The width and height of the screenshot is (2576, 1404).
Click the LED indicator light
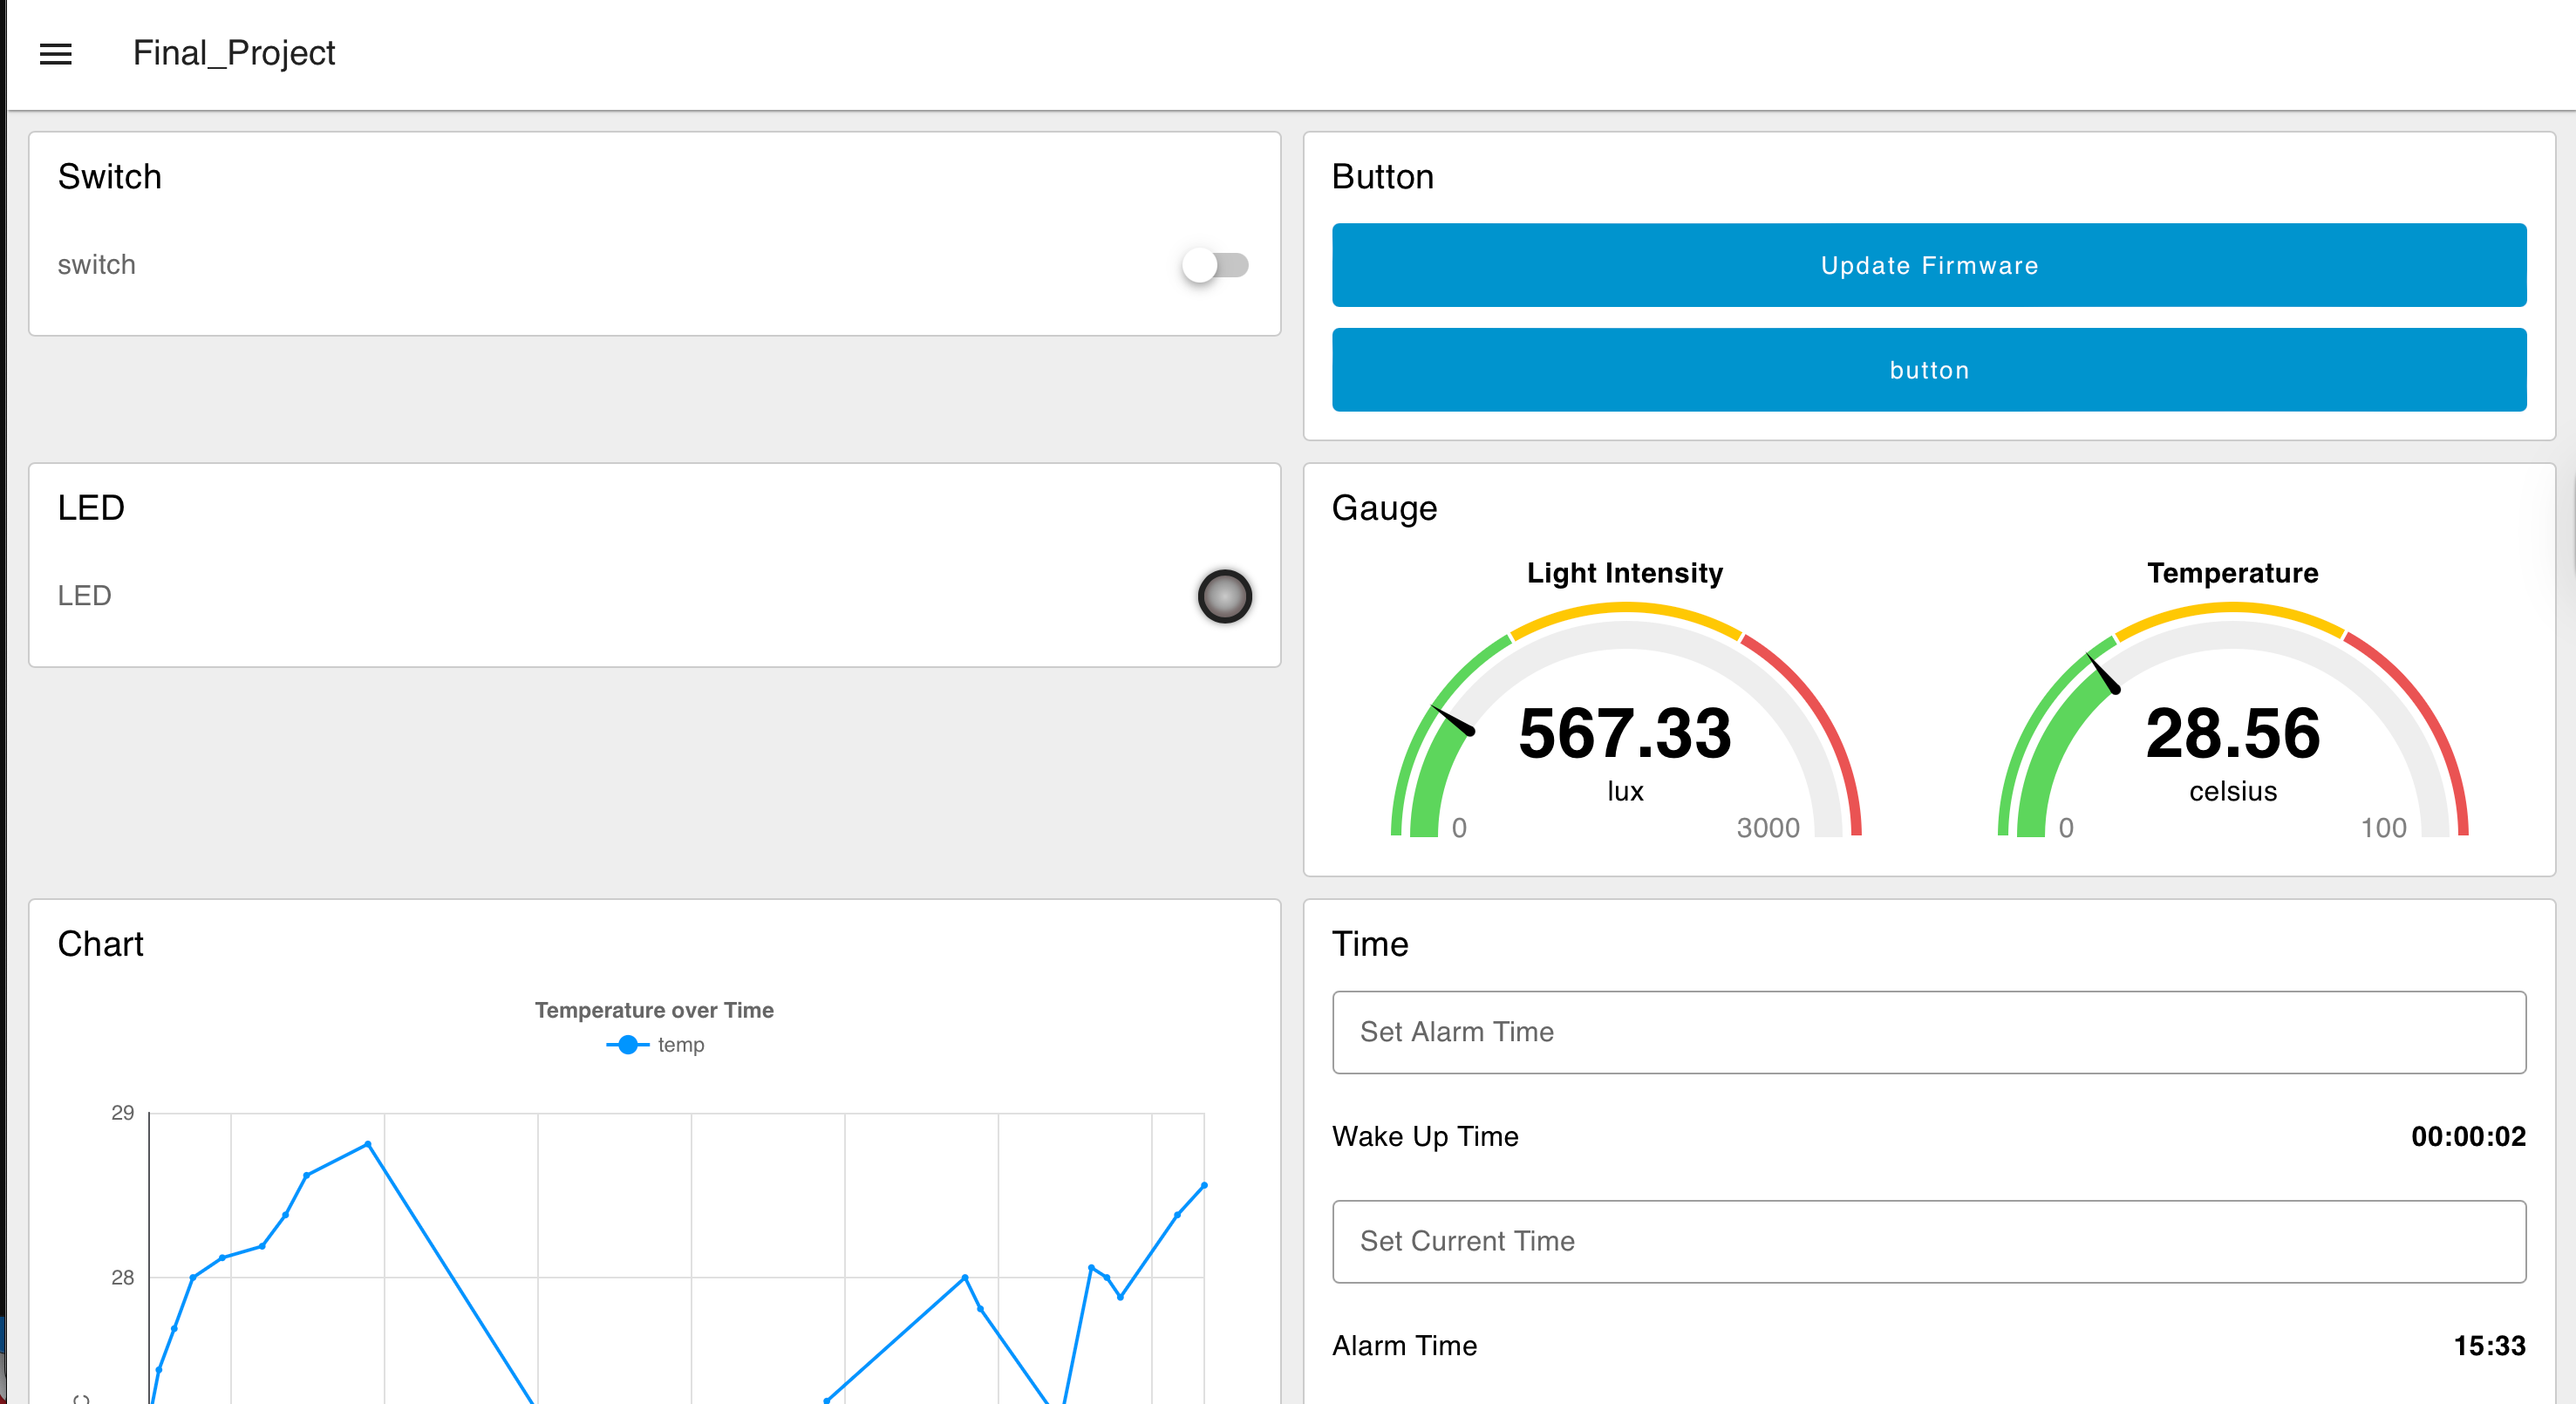click(x=1224, y=596)
